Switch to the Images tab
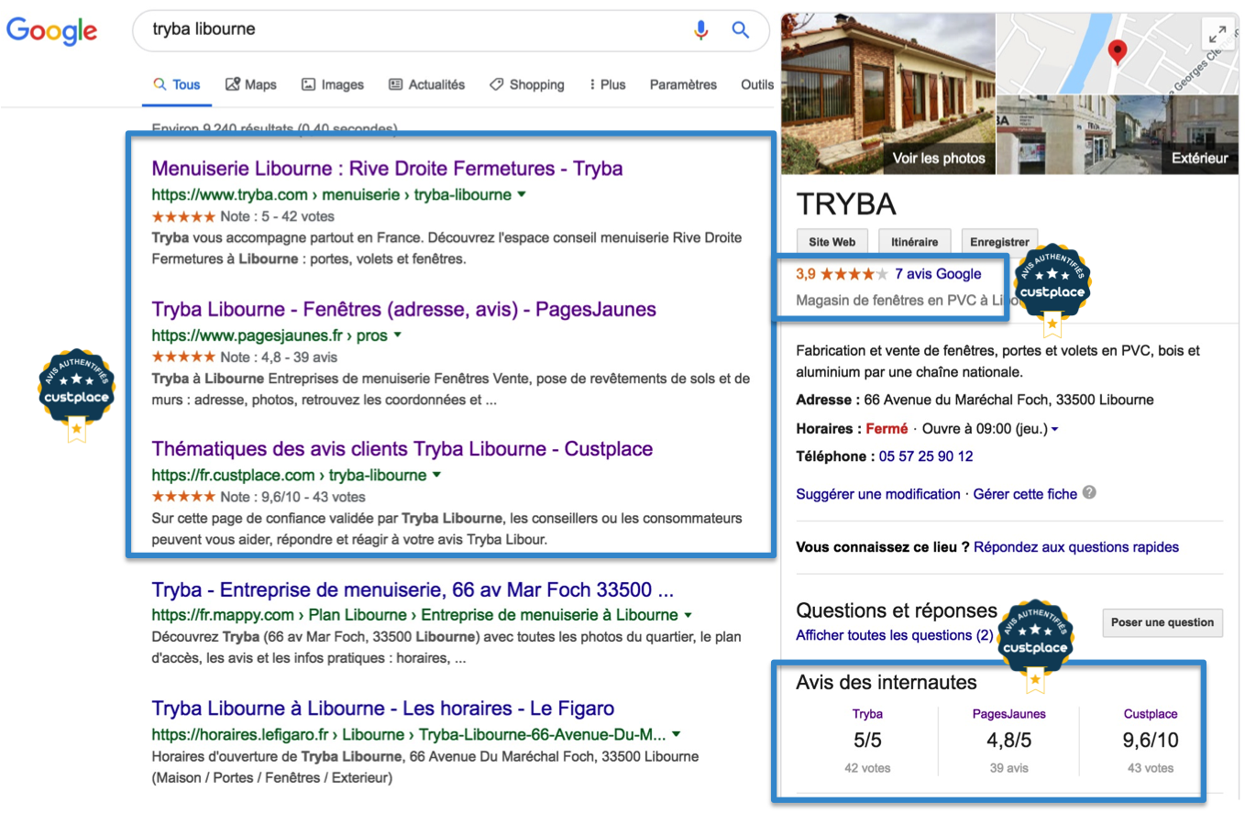This screenshot has width=1245, height=813. click(332, 84)
